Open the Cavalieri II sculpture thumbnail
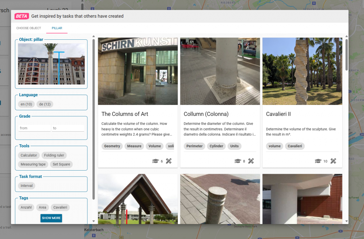364x239 pixels. [x=302, y=71]
